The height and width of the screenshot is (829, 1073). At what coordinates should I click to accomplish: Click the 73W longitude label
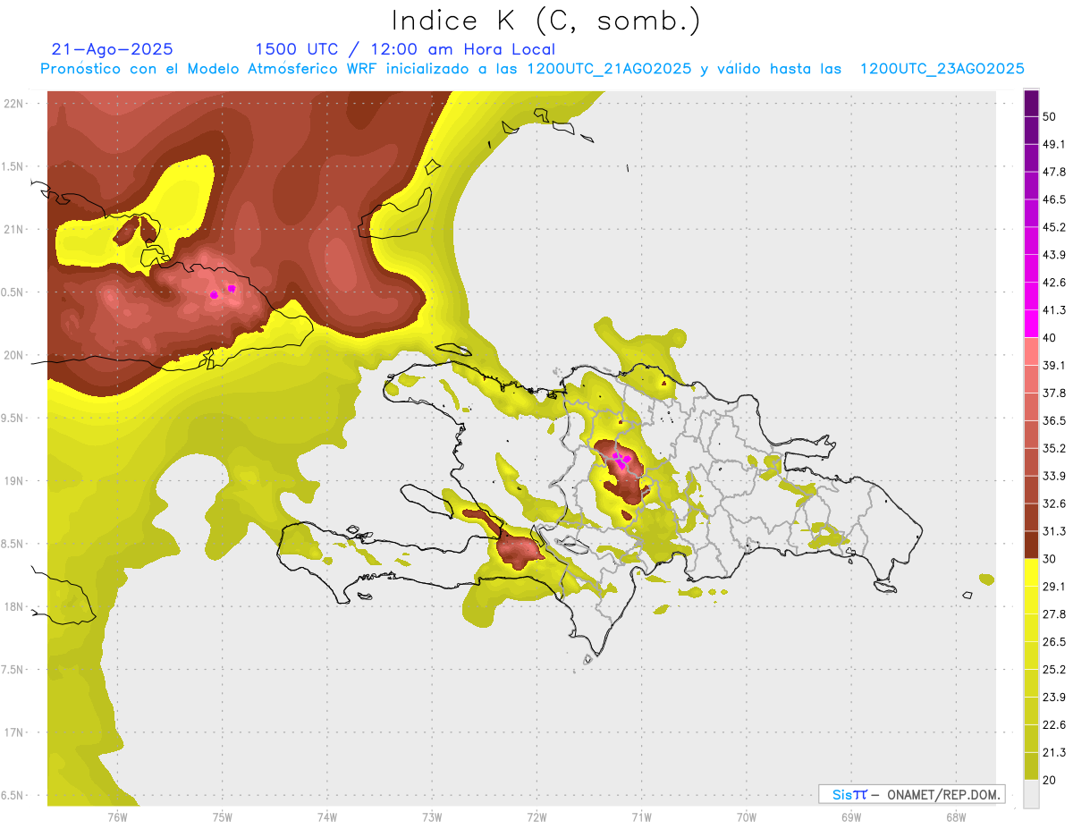coord(432,816)
